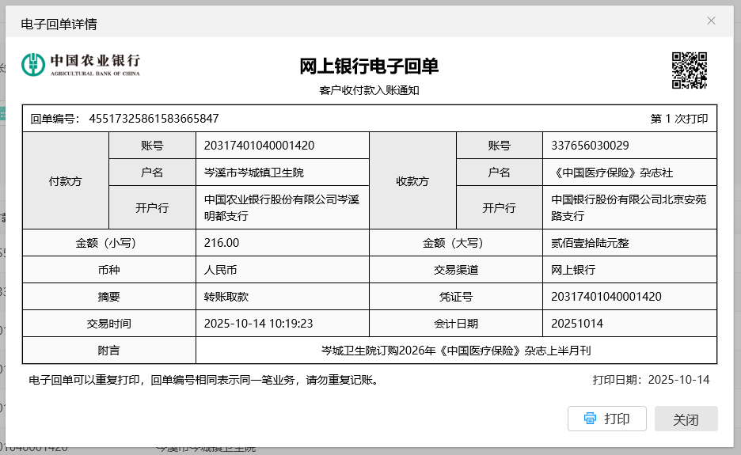The image size is (741, 455).
Task: Select the uppercase amount 贰佰壹拾陆元整
Action: pyautogui.click(x=590, y=243)
